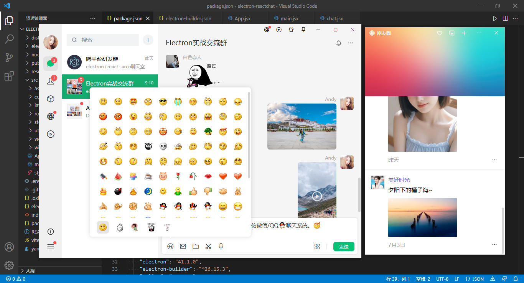This screenshot has width=524, height=283.
Task: Switch to the package.json editor tab
Action: 128,18
